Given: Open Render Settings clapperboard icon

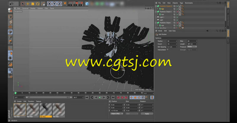Looking at the screenshot, I should 81,4.
